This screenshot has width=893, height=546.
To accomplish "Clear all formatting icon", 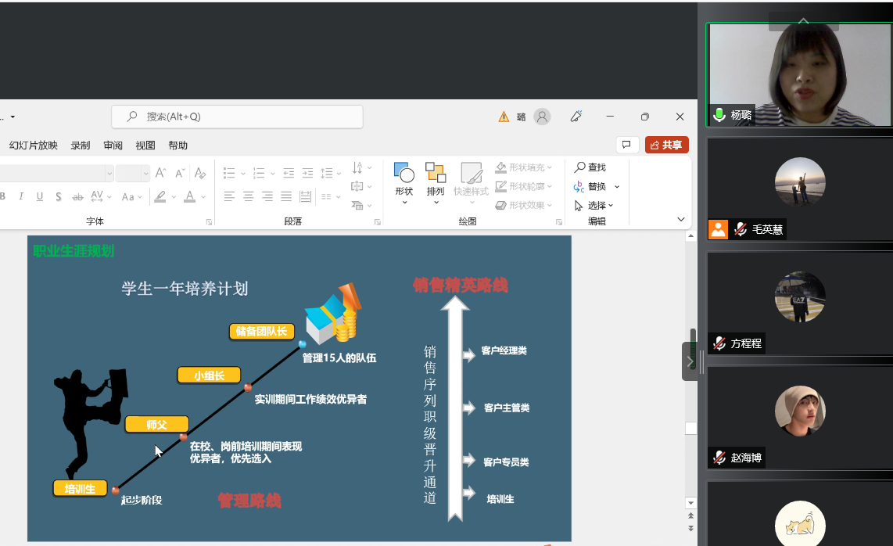I will click(x=200, y=173).
